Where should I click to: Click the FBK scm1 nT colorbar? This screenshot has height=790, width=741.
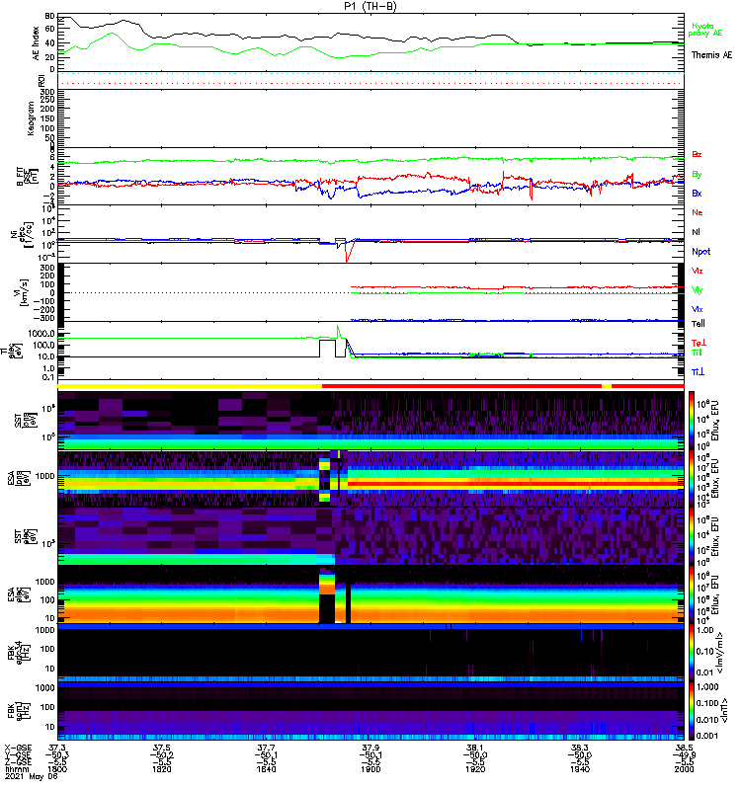[692, 711]
